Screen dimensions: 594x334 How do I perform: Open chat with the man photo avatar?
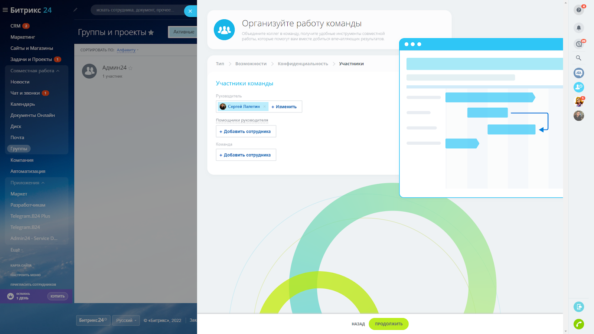click(x=579, y=115)
